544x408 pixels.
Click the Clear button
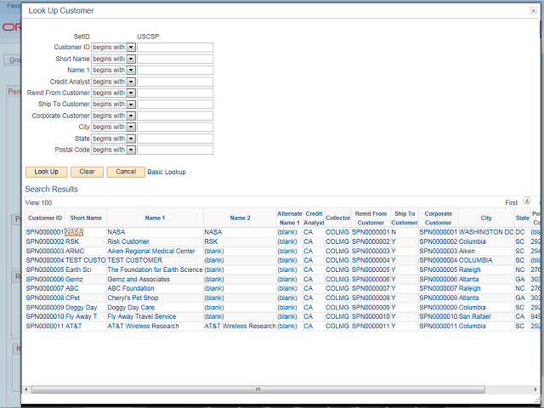click(x=87, y=172)
